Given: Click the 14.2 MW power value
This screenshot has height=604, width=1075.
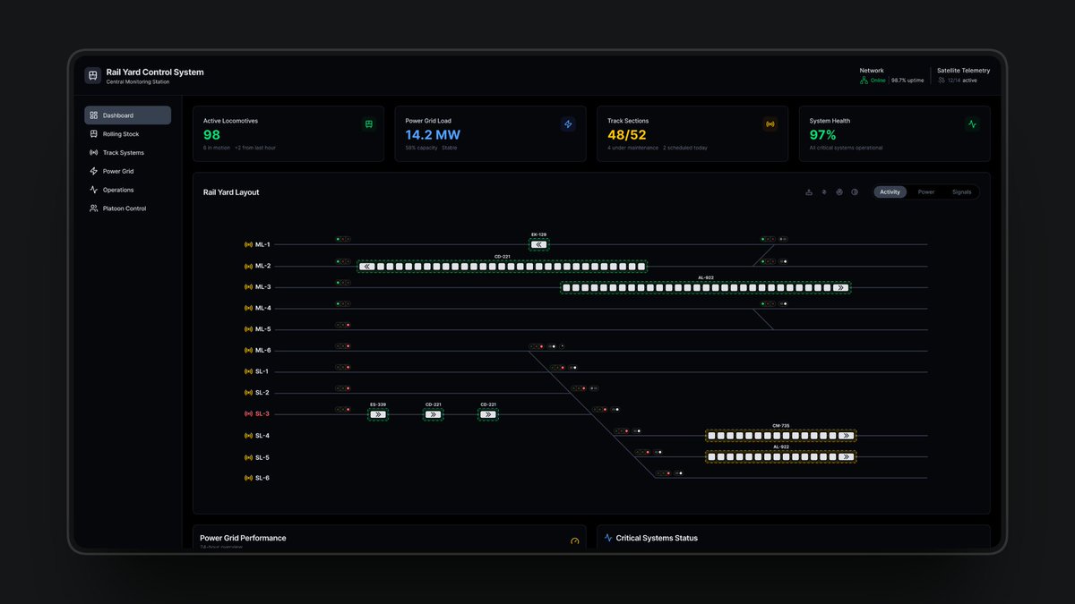Looking at the screenshot, I should point(433,135).
